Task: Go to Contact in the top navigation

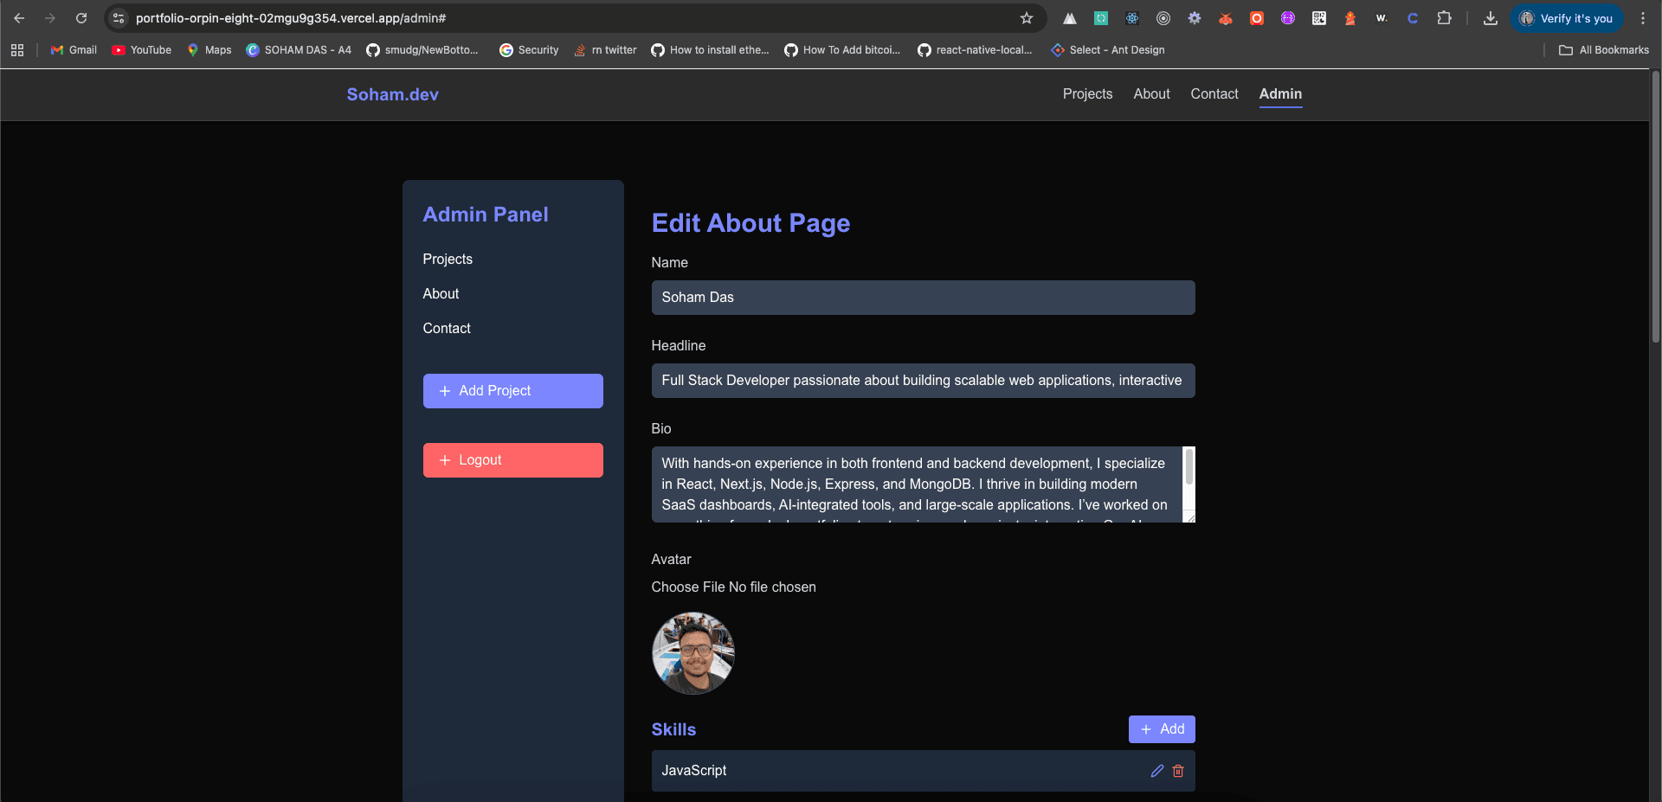Action: click(x=1214, y=93)
